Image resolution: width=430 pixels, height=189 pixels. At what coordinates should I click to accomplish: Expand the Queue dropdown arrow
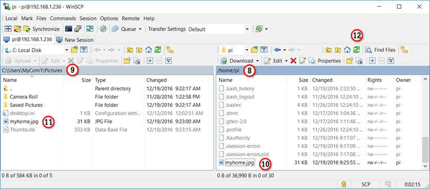click(140, 29)
